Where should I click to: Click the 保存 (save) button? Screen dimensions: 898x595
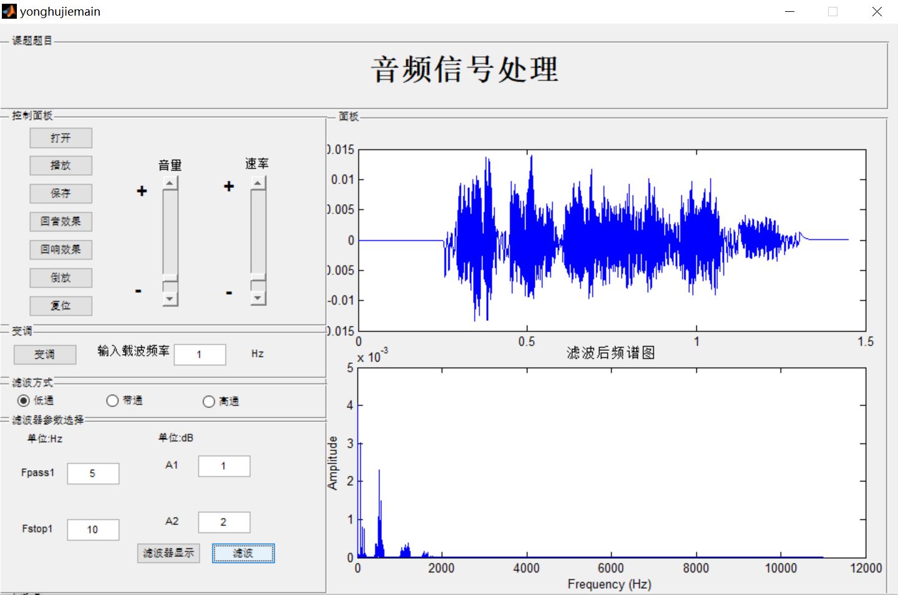point(61,194)
